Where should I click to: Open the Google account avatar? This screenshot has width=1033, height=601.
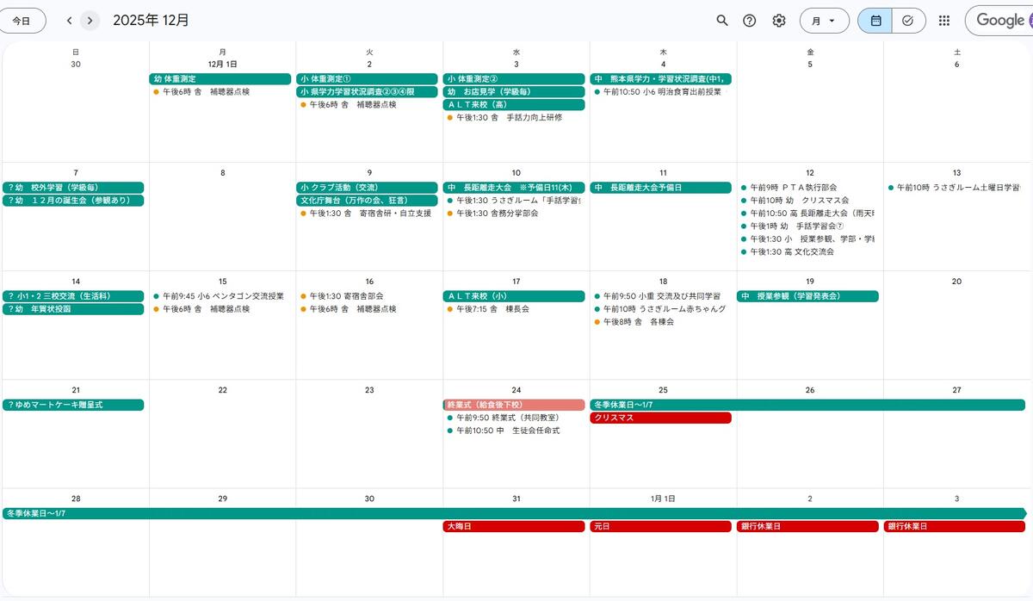[1029, 21]
